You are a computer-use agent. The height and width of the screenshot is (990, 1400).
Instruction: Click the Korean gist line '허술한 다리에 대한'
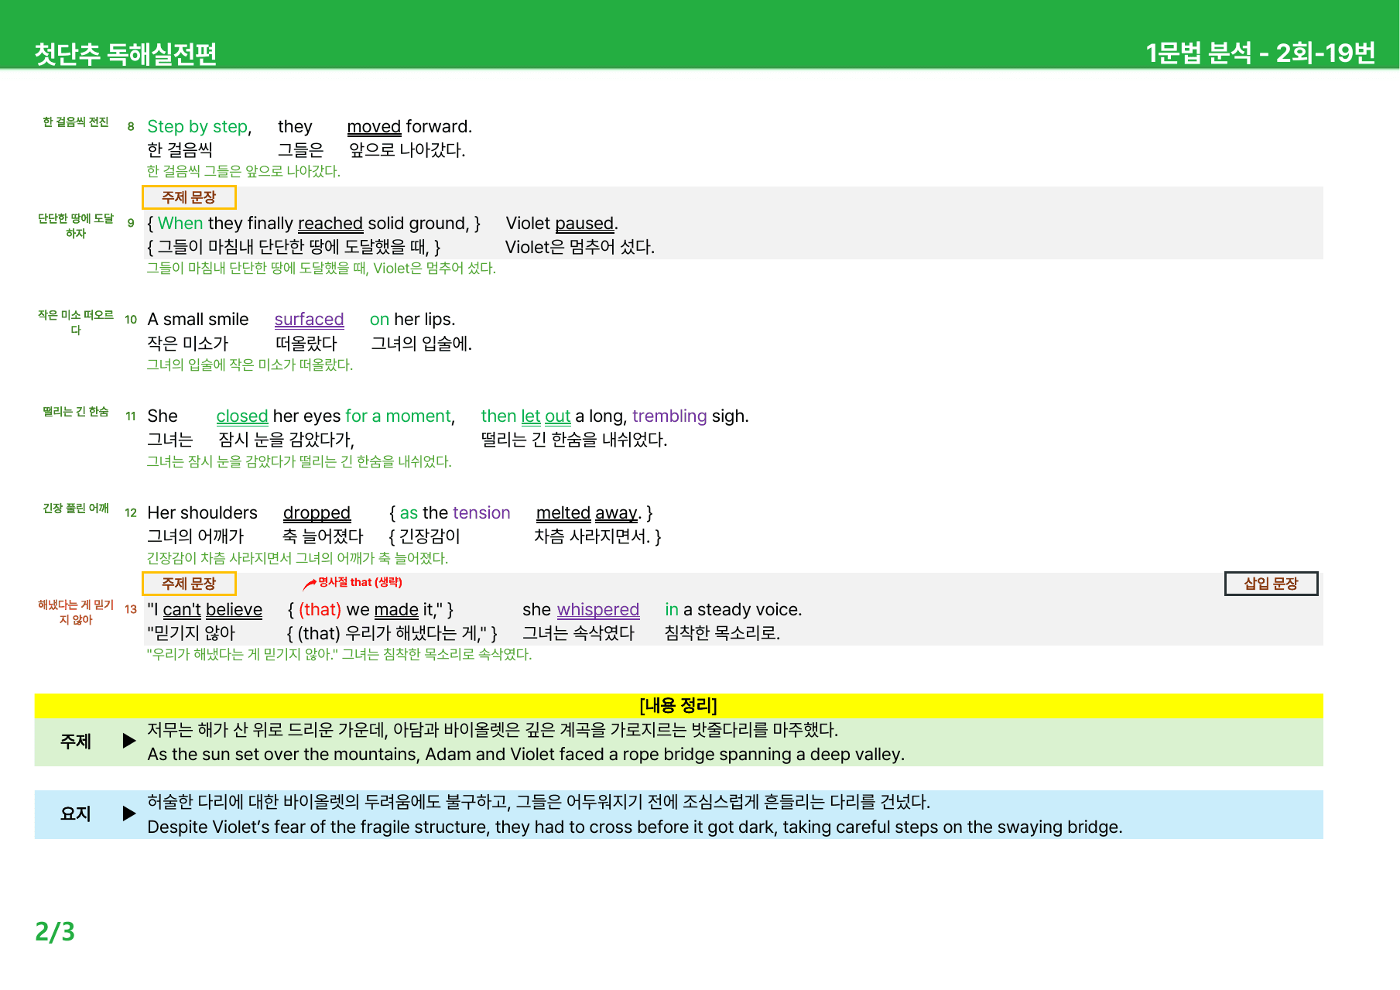[539, 801]
